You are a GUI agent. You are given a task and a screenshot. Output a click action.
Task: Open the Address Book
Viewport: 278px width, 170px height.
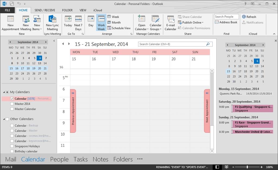pyautogui.click(x=226, y=22)
